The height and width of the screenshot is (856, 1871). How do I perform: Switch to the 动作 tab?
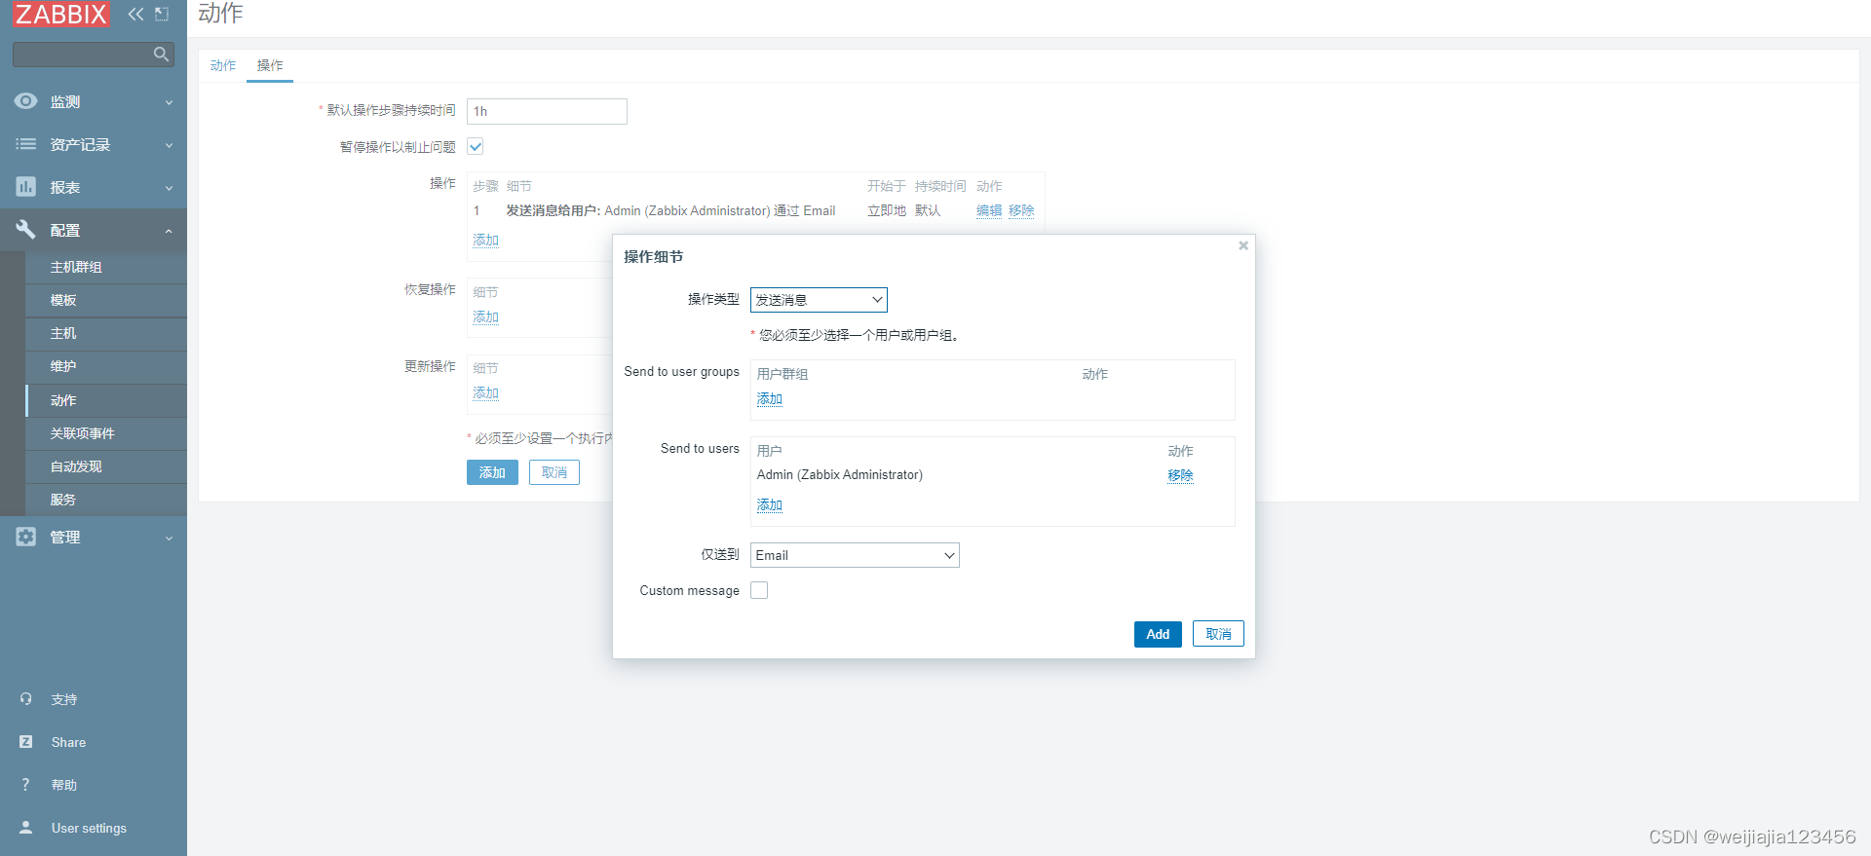pos(223,65)
